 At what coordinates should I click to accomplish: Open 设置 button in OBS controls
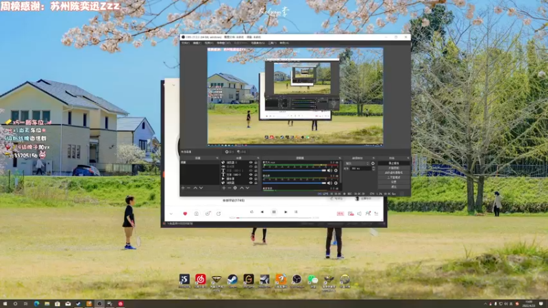393,182
